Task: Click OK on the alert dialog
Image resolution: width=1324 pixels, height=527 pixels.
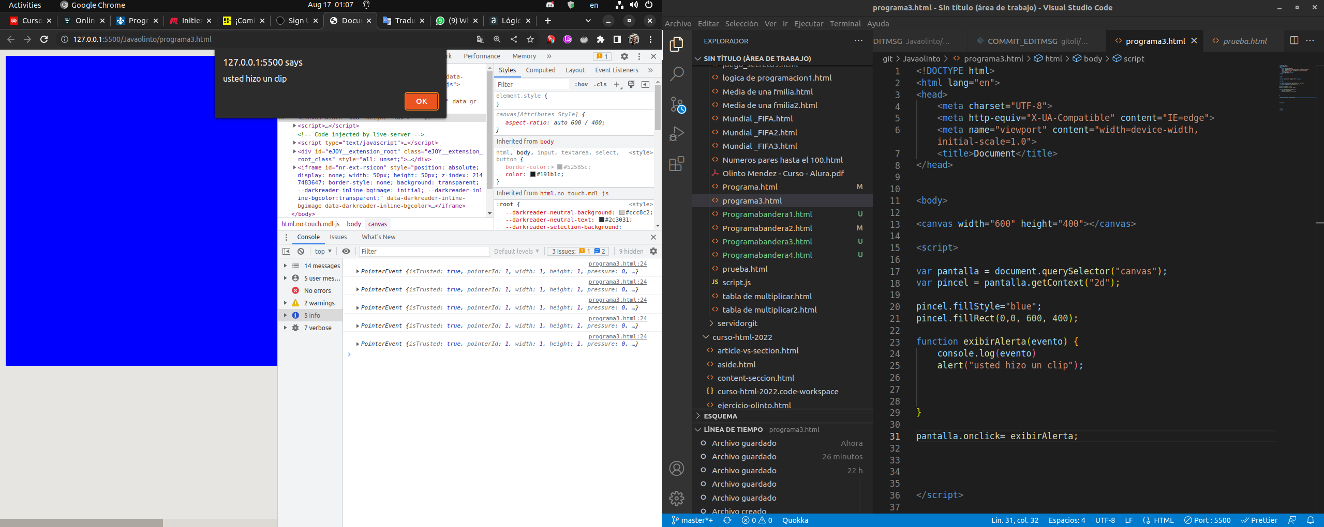Action: [x=422, y=101]
